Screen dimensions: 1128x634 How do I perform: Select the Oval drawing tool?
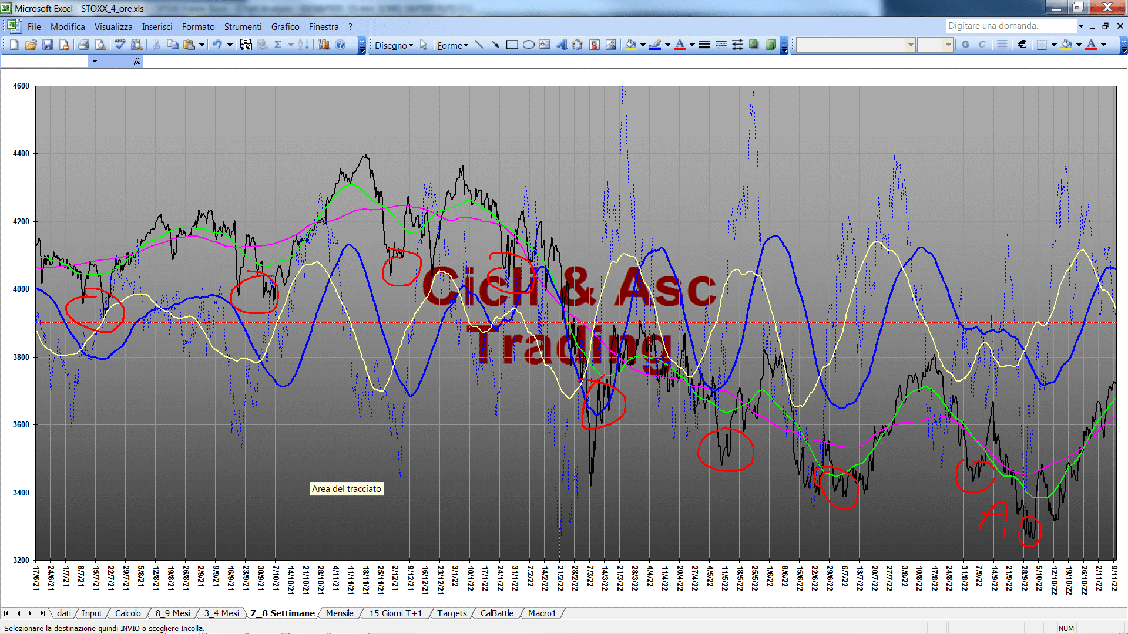[528, 45]
